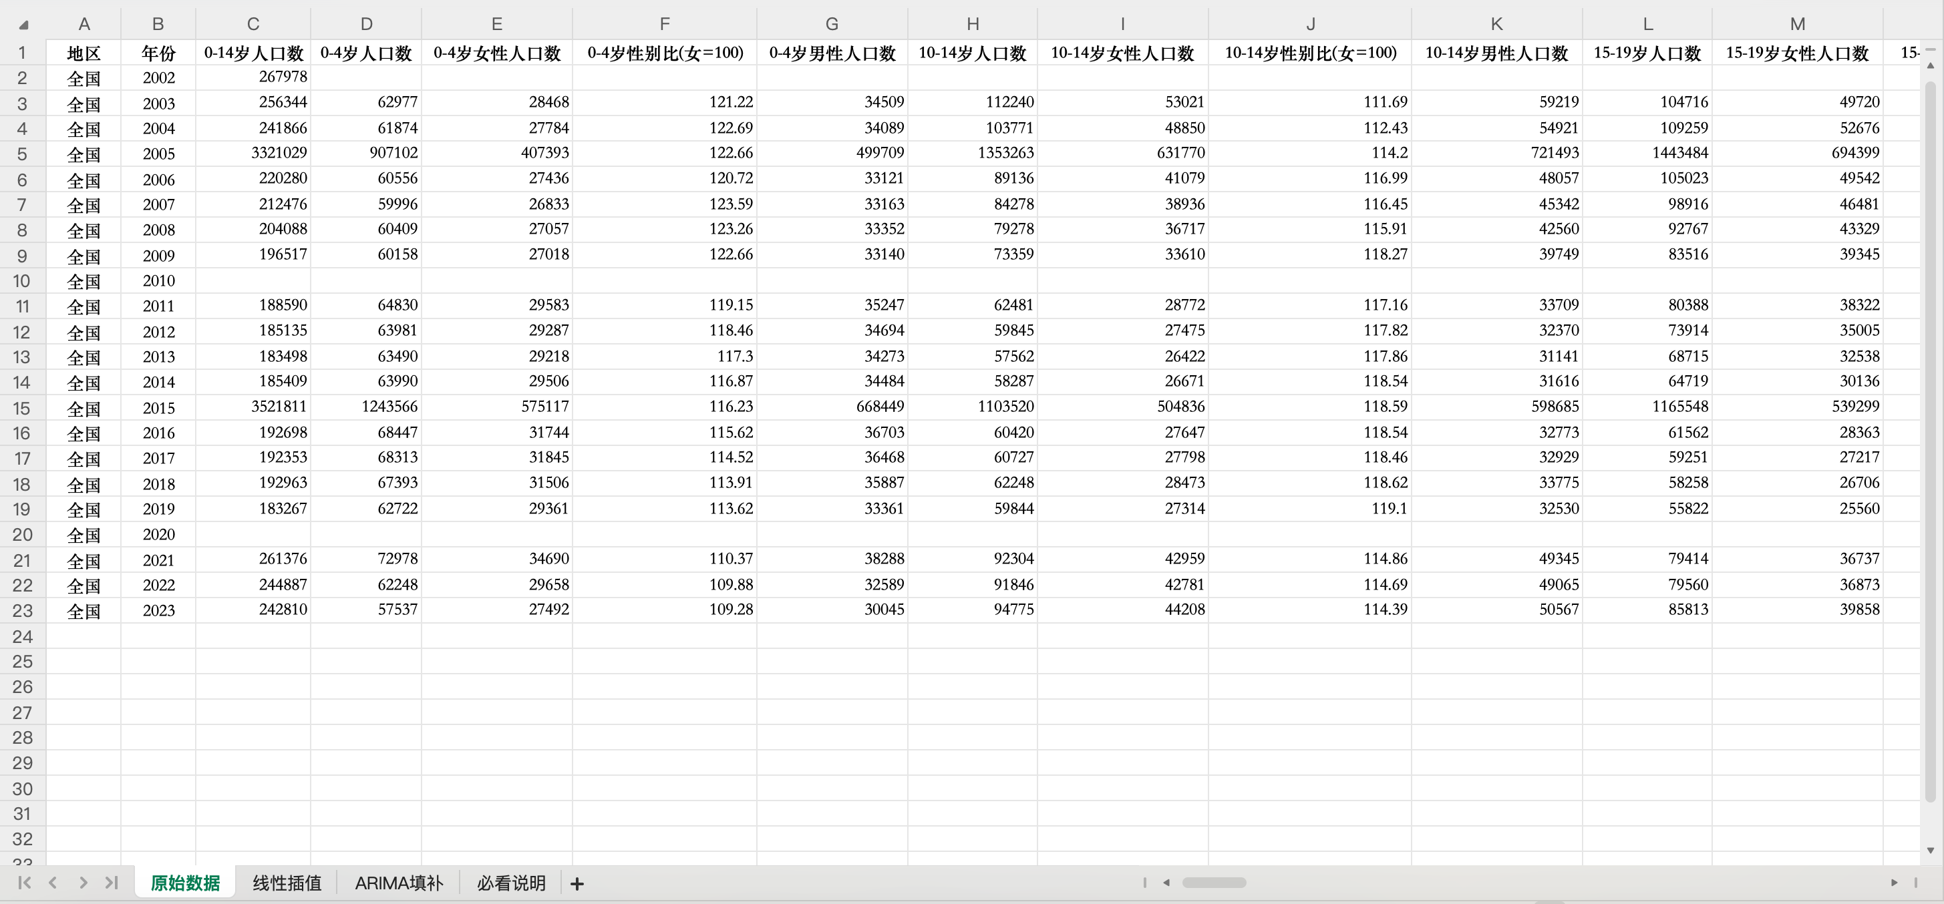Go to previous sheet tab arrow

[53, 882]
